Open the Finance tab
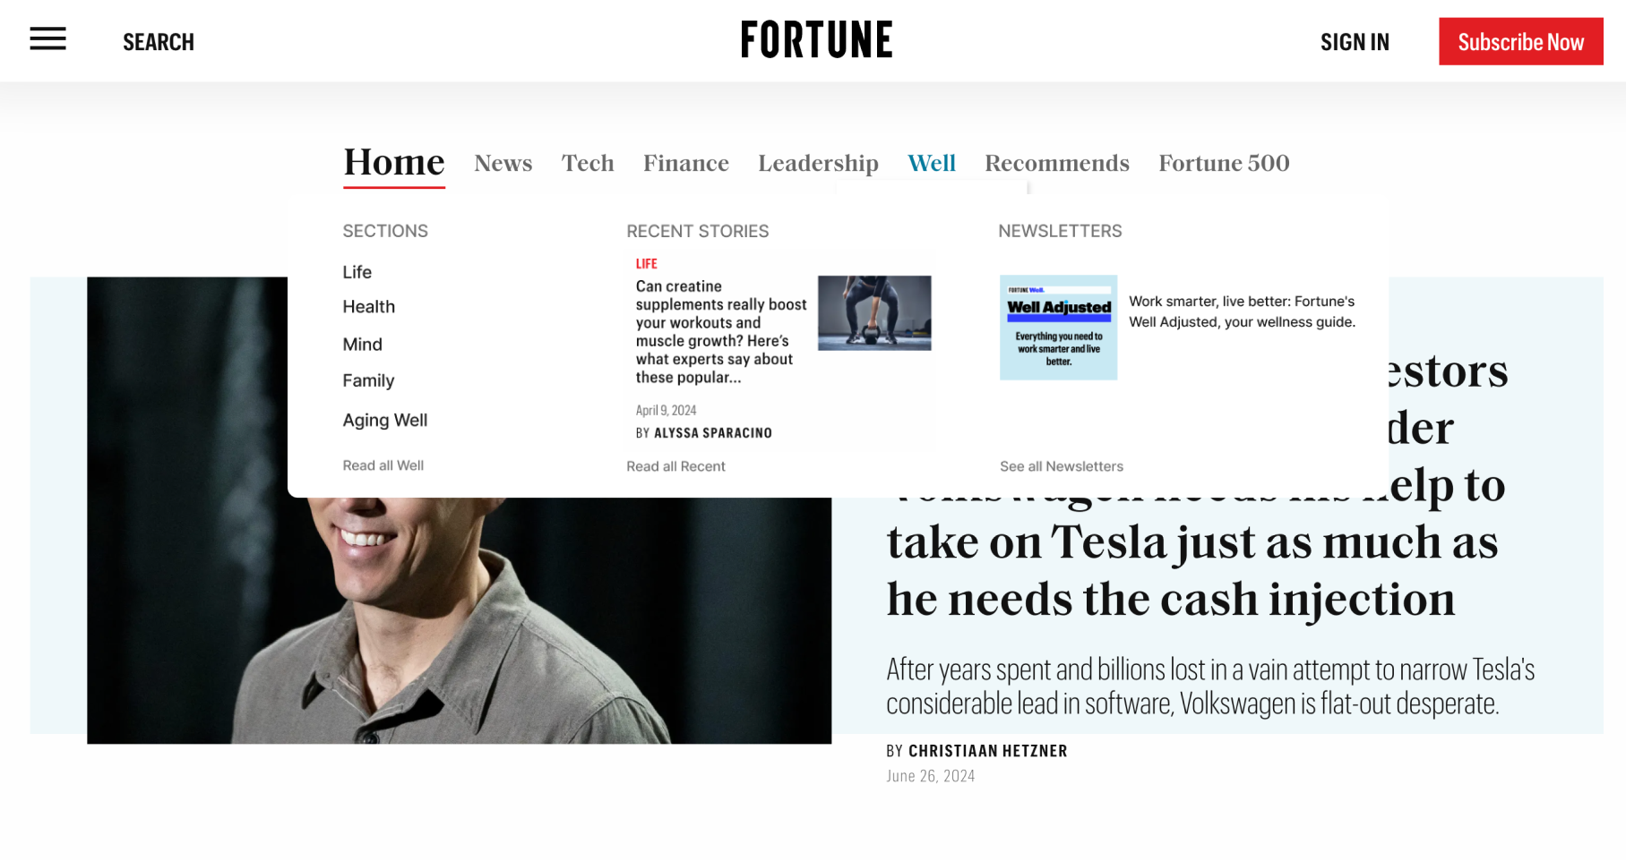Image resolution: width=1626 pixels, height=861 pixels. [686, 163]
